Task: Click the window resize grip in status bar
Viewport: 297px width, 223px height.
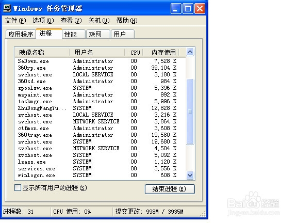Action: pos(203,214)
